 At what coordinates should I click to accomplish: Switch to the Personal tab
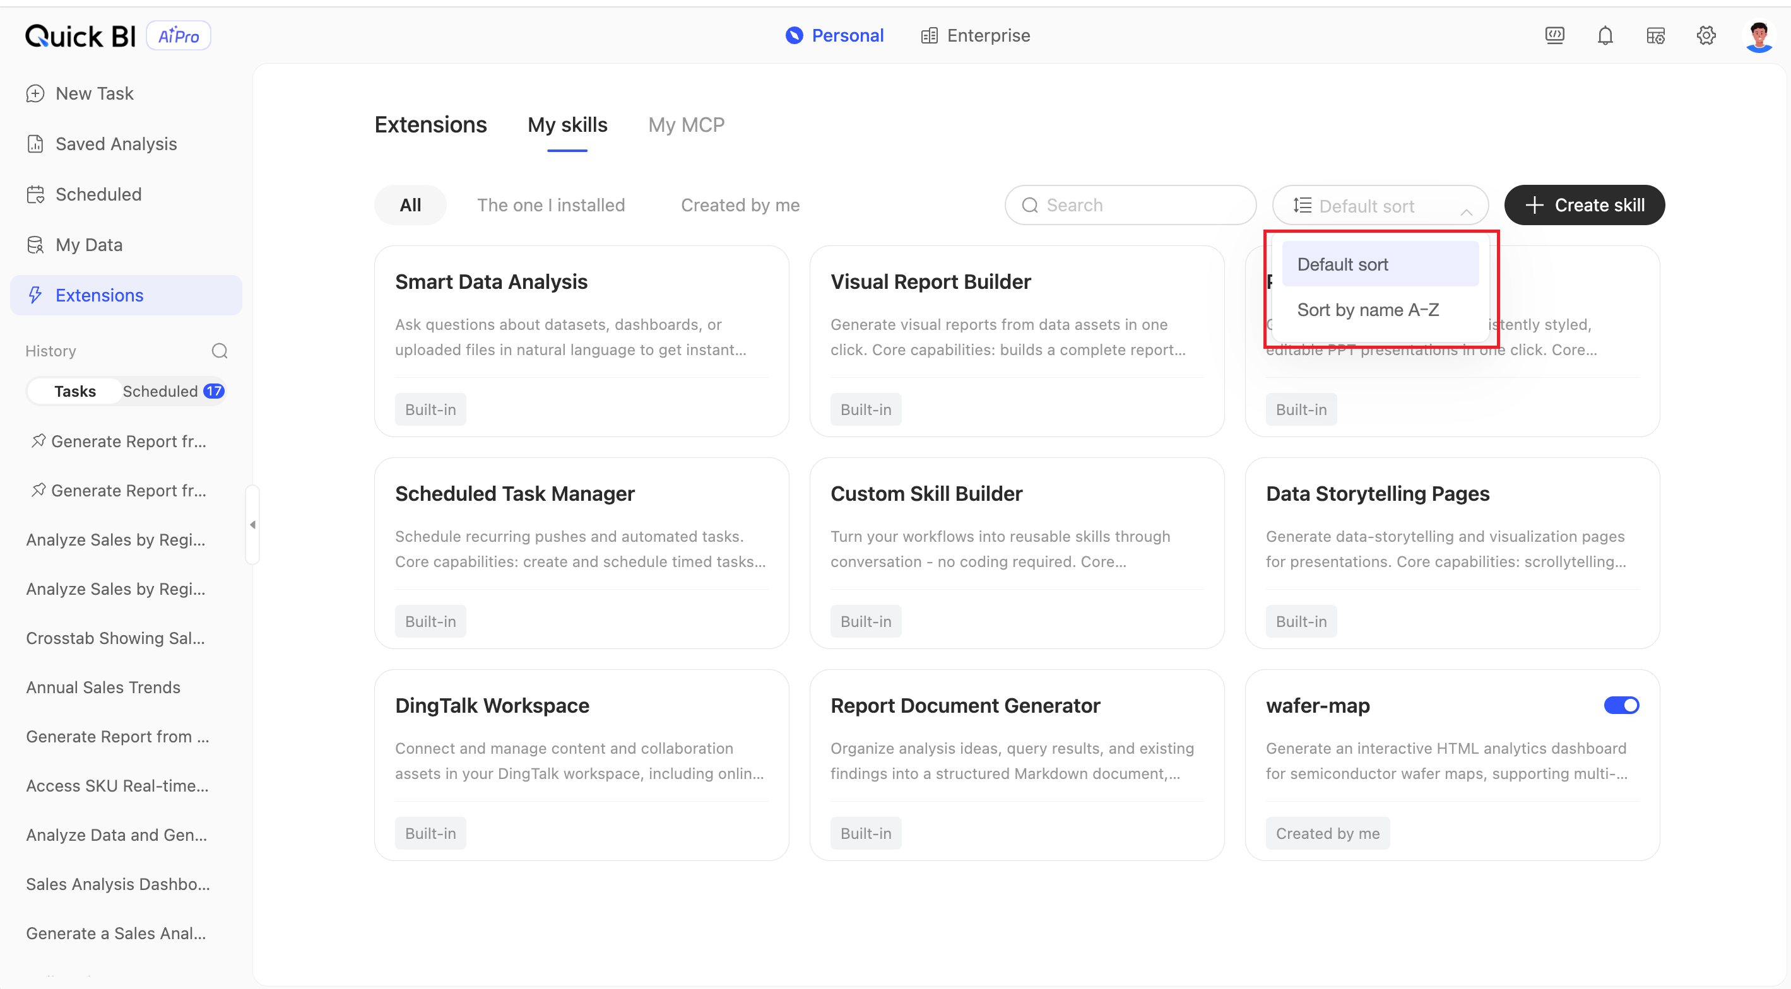pyautogui.click(x=834, y=35)
